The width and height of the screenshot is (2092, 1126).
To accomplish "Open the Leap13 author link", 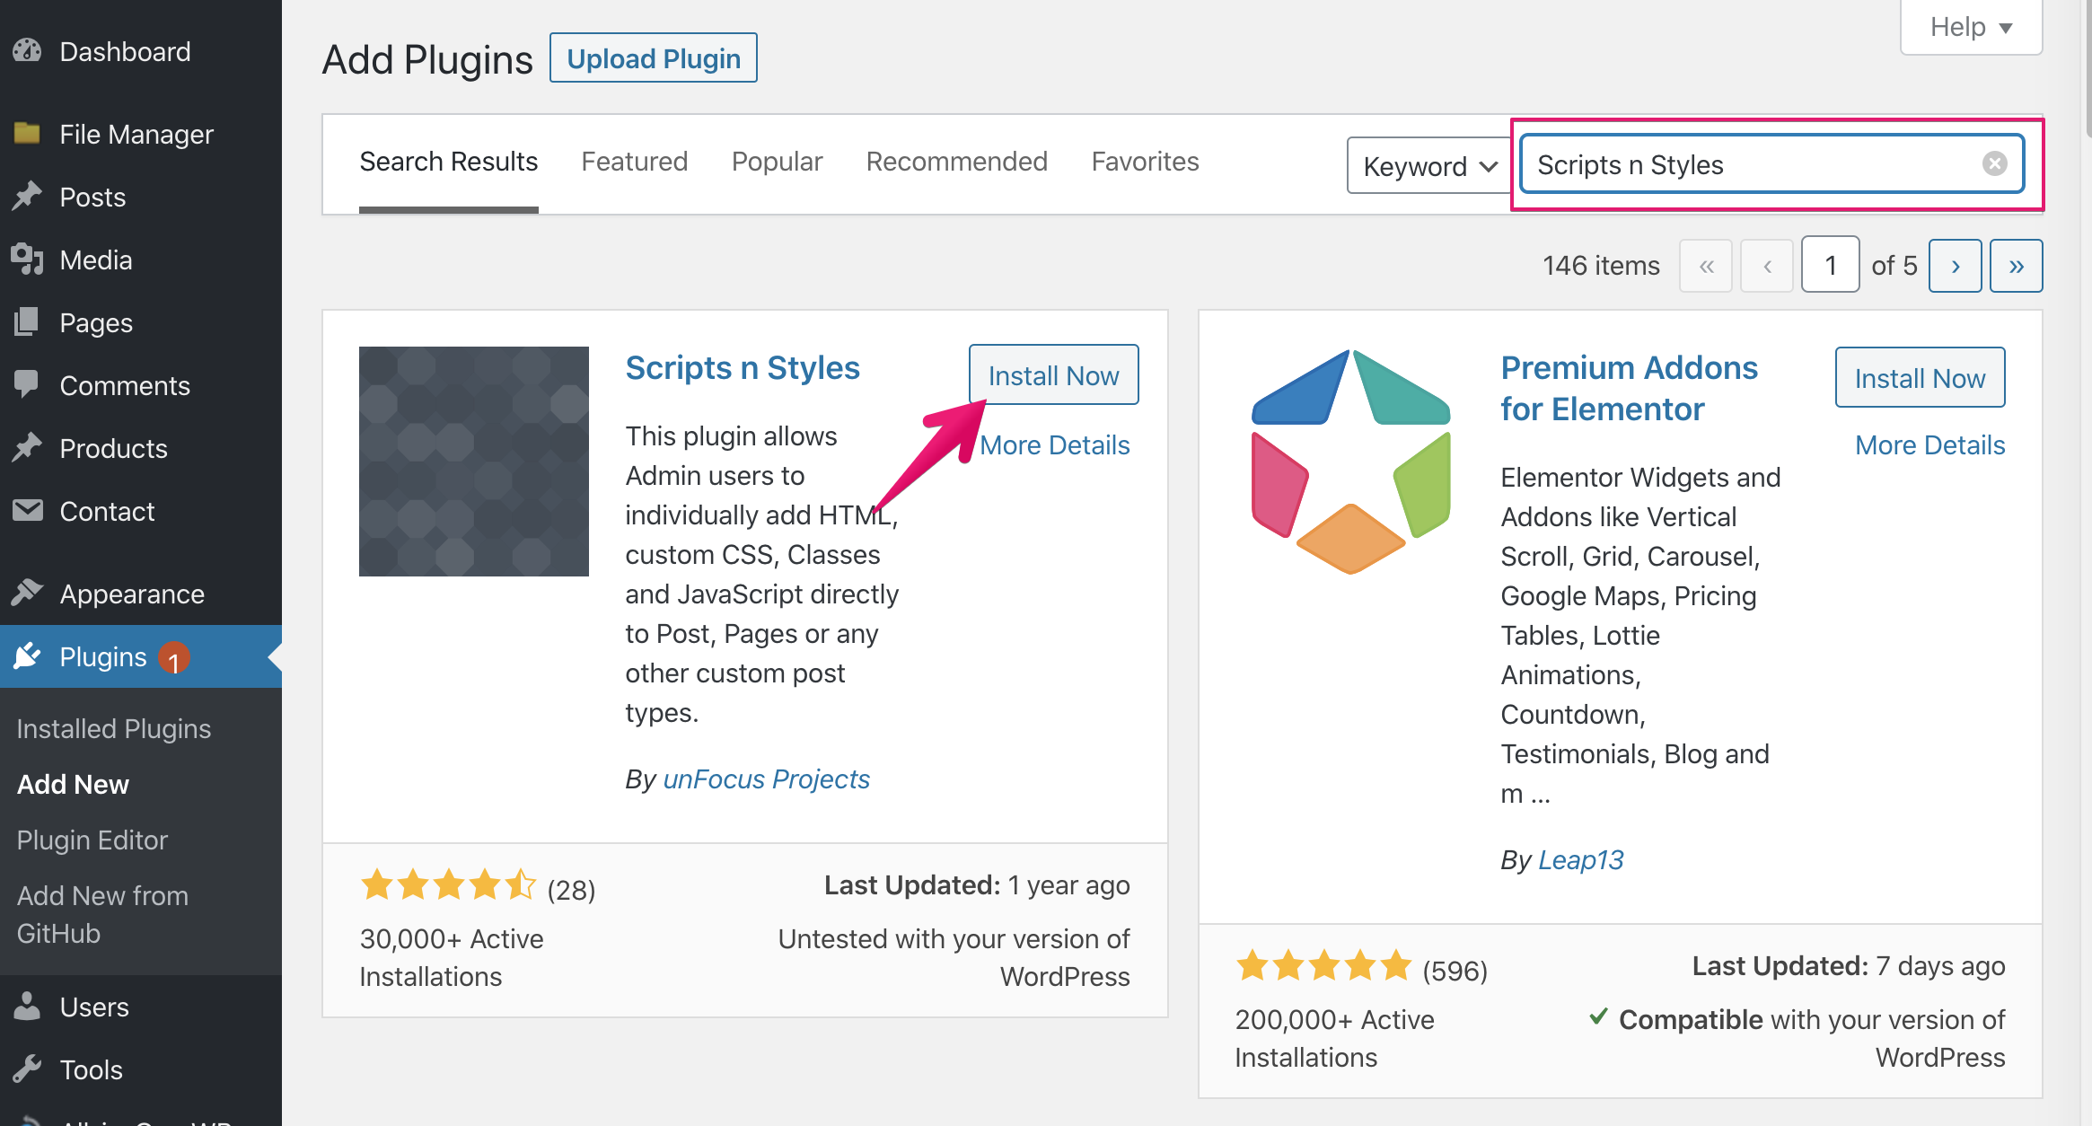I will tap(1581, 860).
